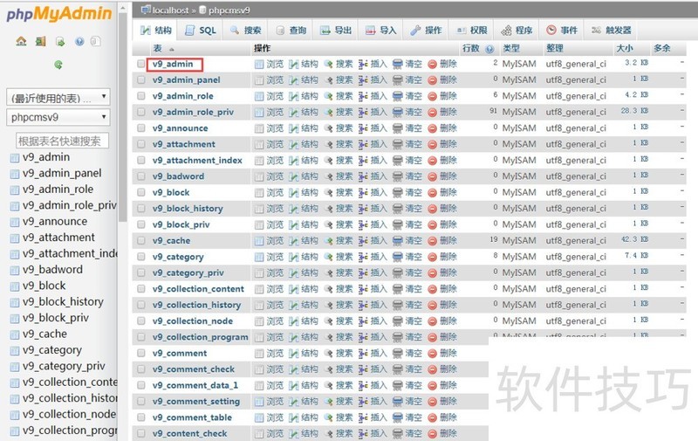Select v9_admin_role in sidebar tree
Viewport: 698px width, 441px height.
58,189
